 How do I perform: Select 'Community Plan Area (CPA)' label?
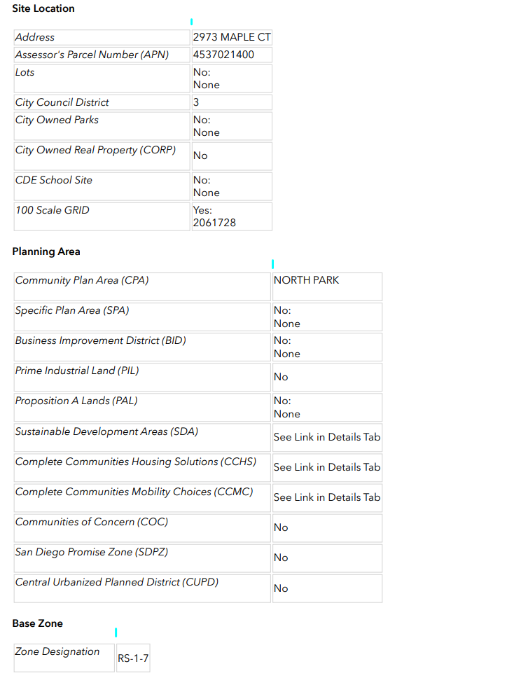click(82, 280)
